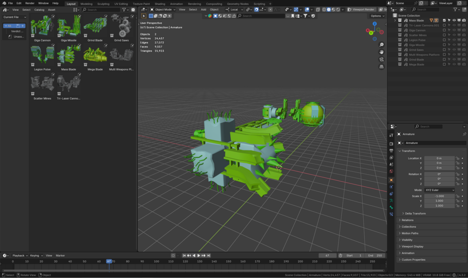This screenshot has width=468, height=278.
Task: Open the Render properties tab
Action: pos(391,143)
